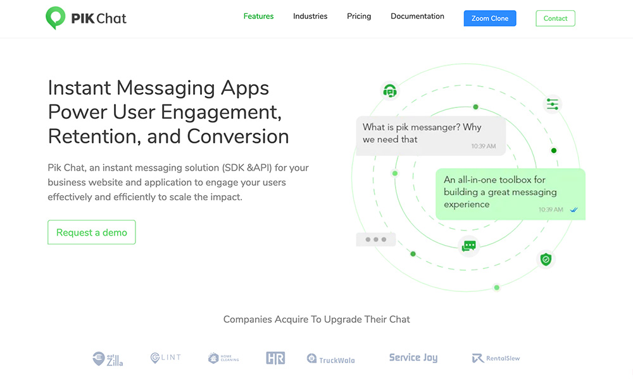
Task: Click the Request a demo button
Action: tap(92, 232)
